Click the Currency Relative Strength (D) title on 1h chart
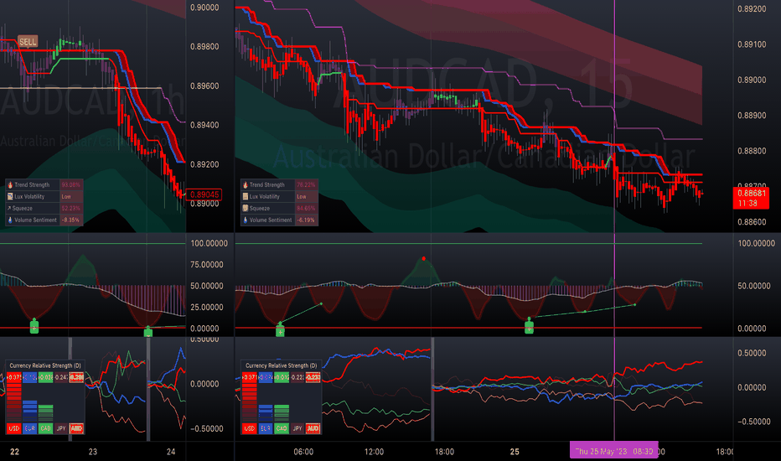 coord(45,365)
